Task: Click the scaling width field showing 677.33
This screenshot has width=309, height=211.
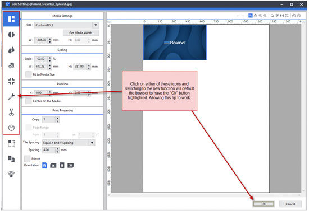Action: tap(41, 67)
